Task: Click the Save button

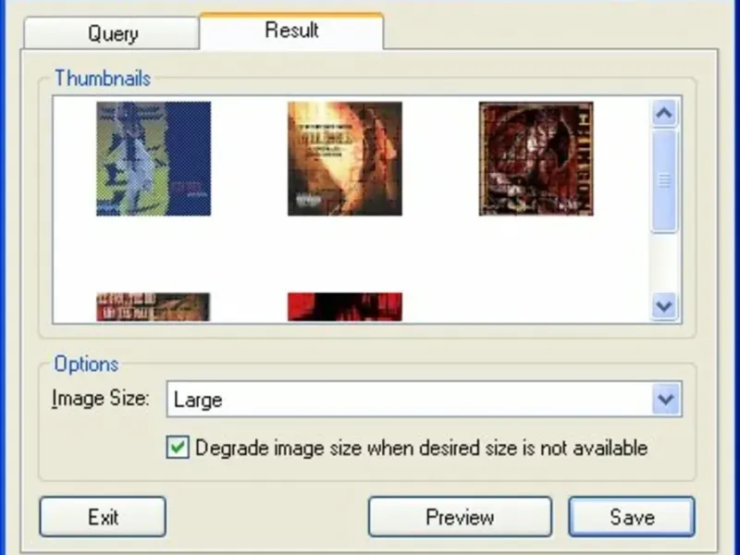Action: (x=632, y=517)
